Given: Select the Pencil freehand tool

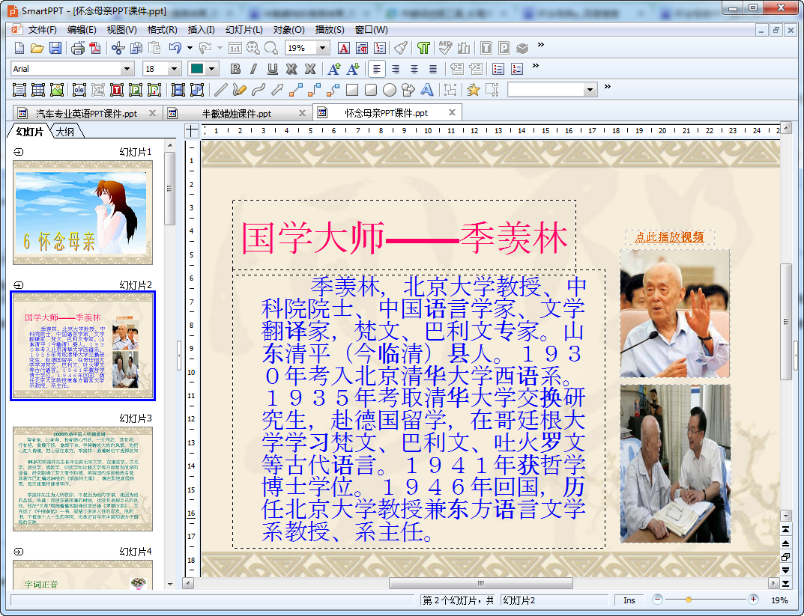Looking at the screenshot, I should click(239, 90).
